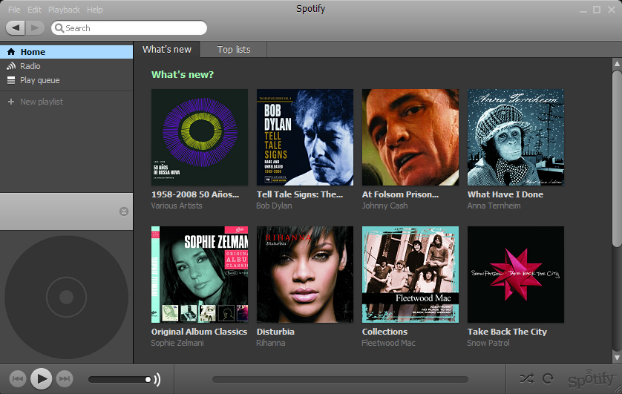Click the Play queue list icon
The image size is (622, 394).
pos(11,80)
